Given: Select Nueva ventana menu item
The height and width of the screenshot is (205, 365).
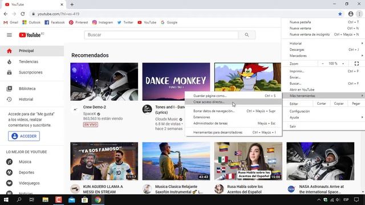Looking at the screenshot, I should [323, 28].
